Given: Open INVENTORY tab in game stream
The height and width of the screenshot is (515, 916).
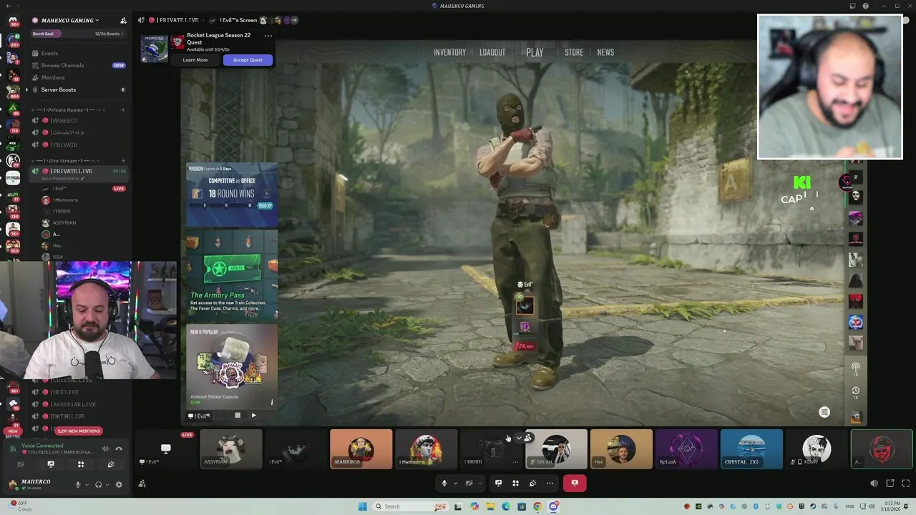Looking at the screenshot, I should (449, 52).
